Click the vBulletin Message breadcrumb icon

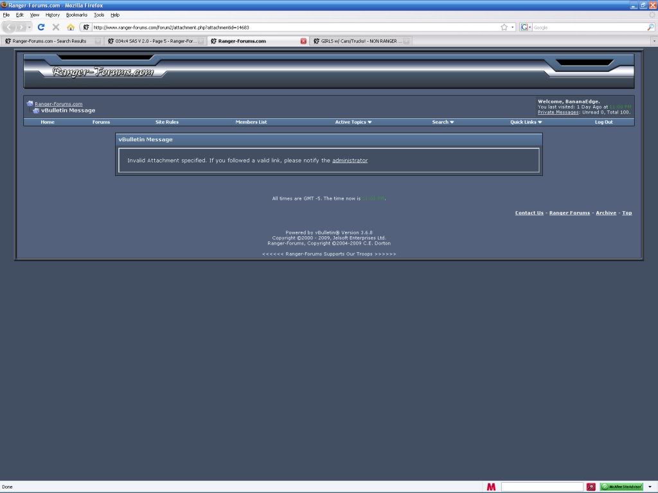point(36,110)
